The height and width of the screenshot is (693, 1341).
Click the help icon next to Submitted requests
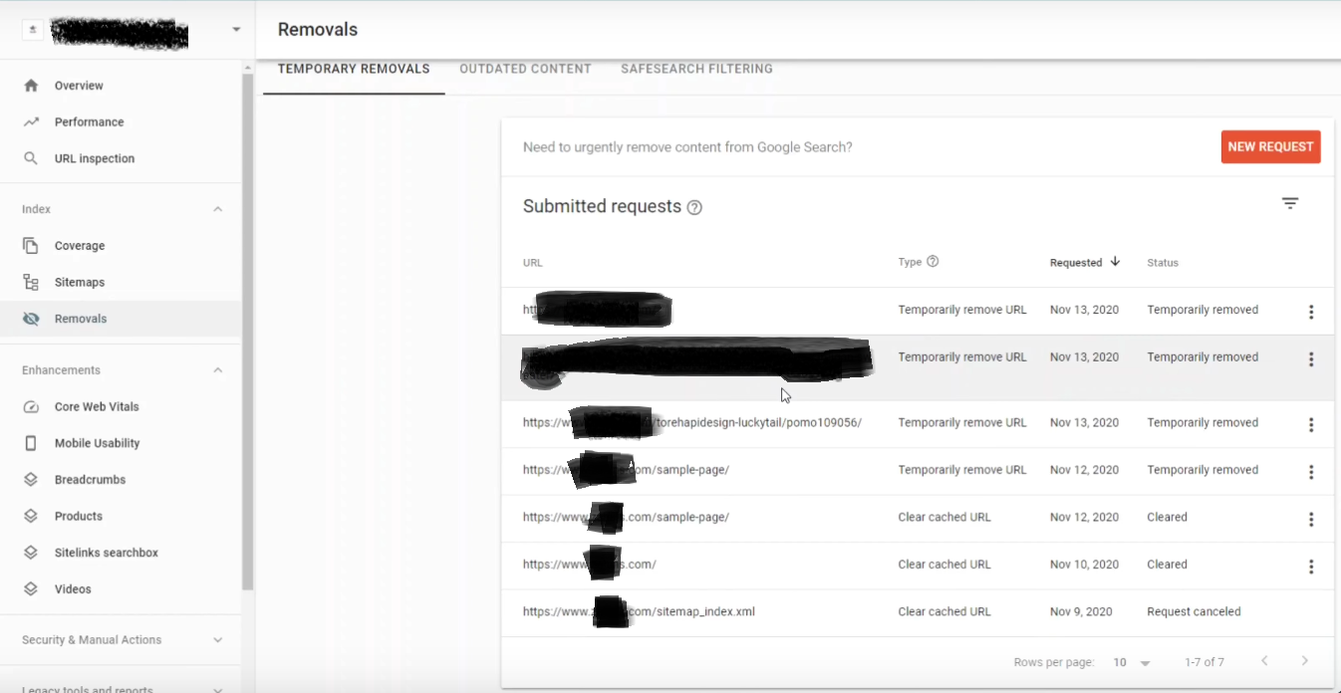[x=693, y=207]
